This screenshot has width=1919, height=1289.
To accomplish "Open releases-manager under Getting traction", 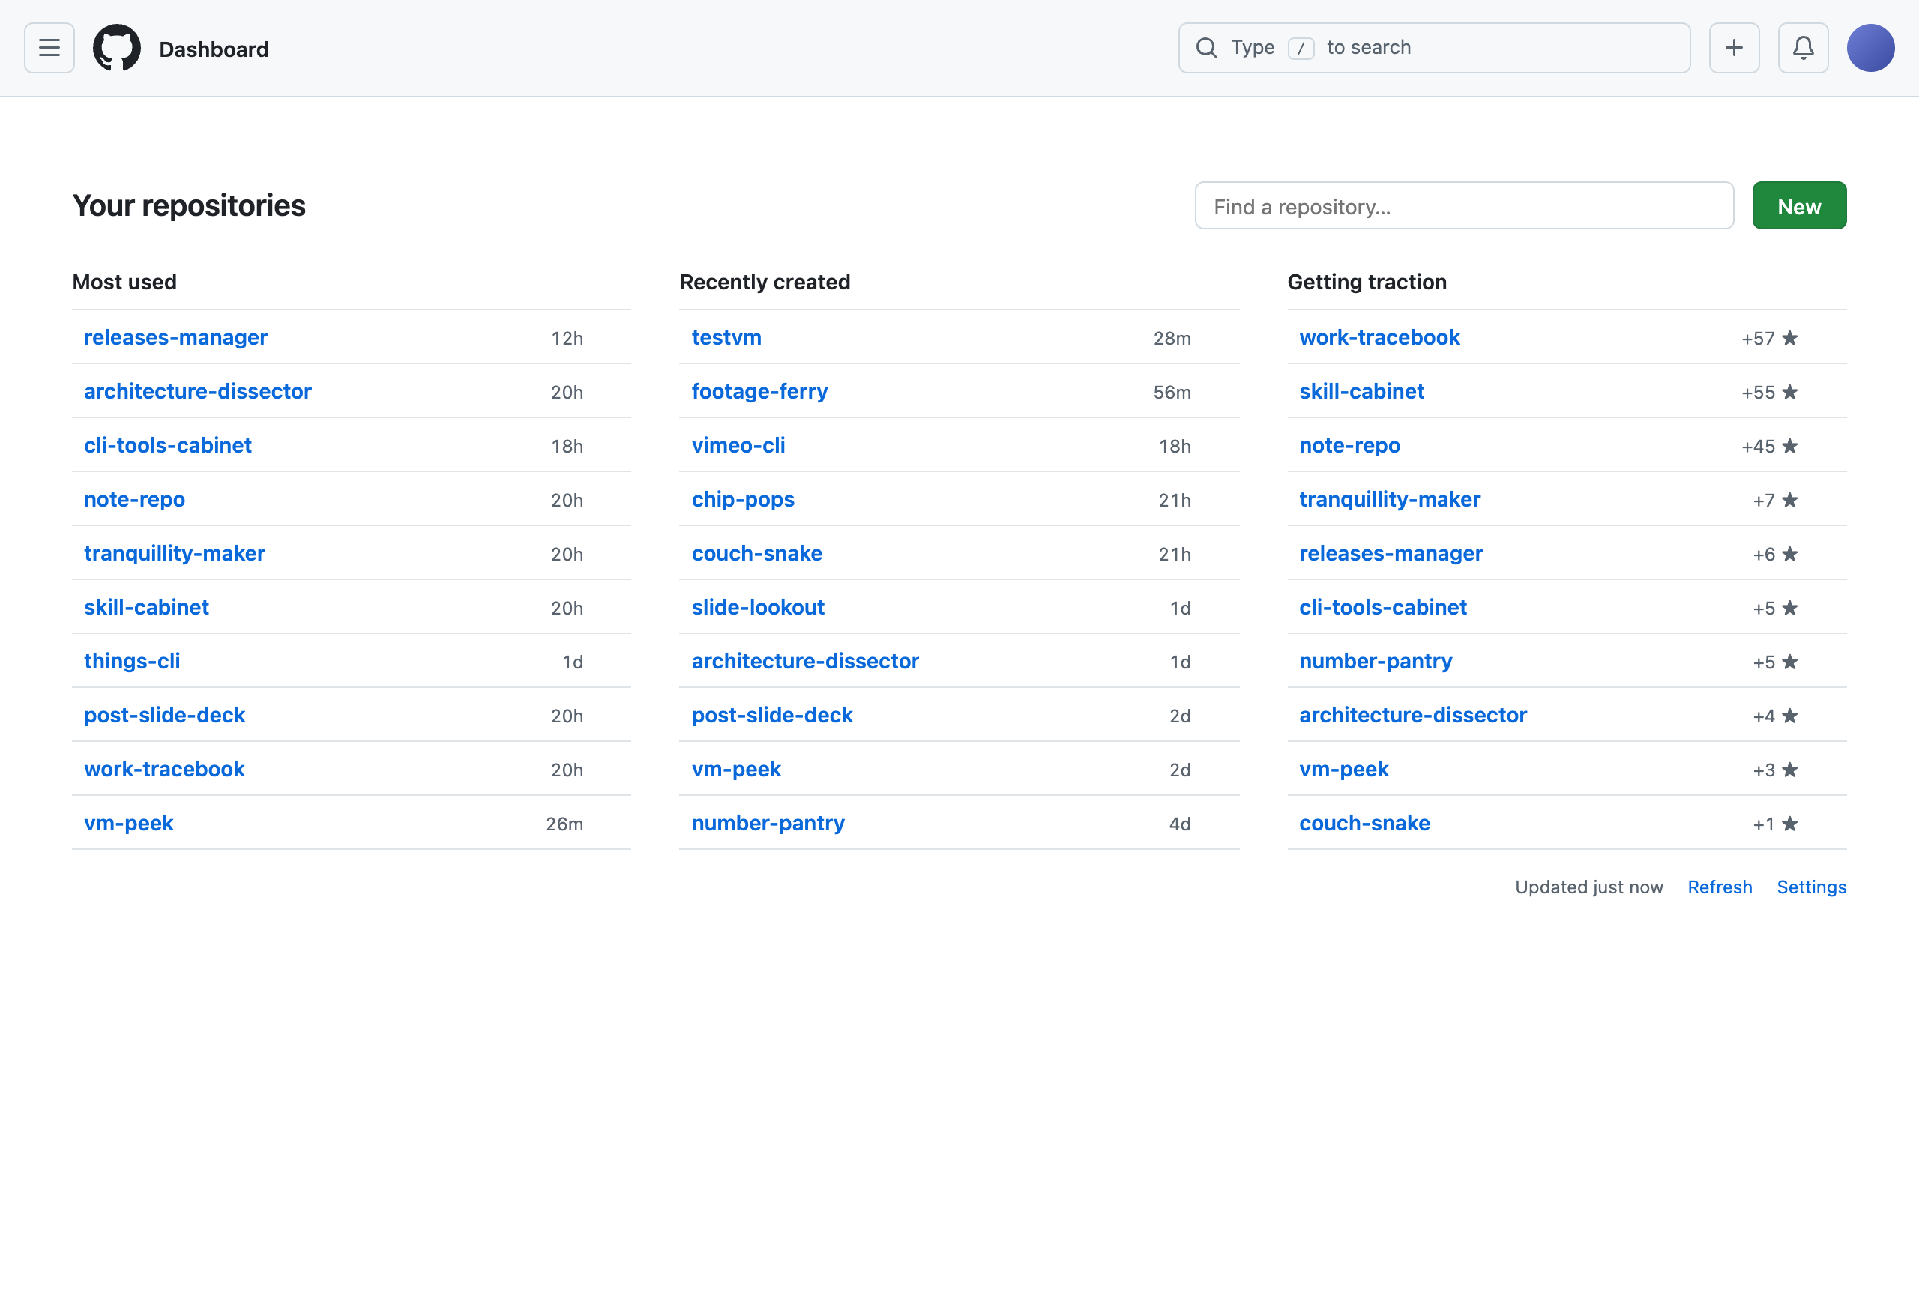I will click(1391, 553).
